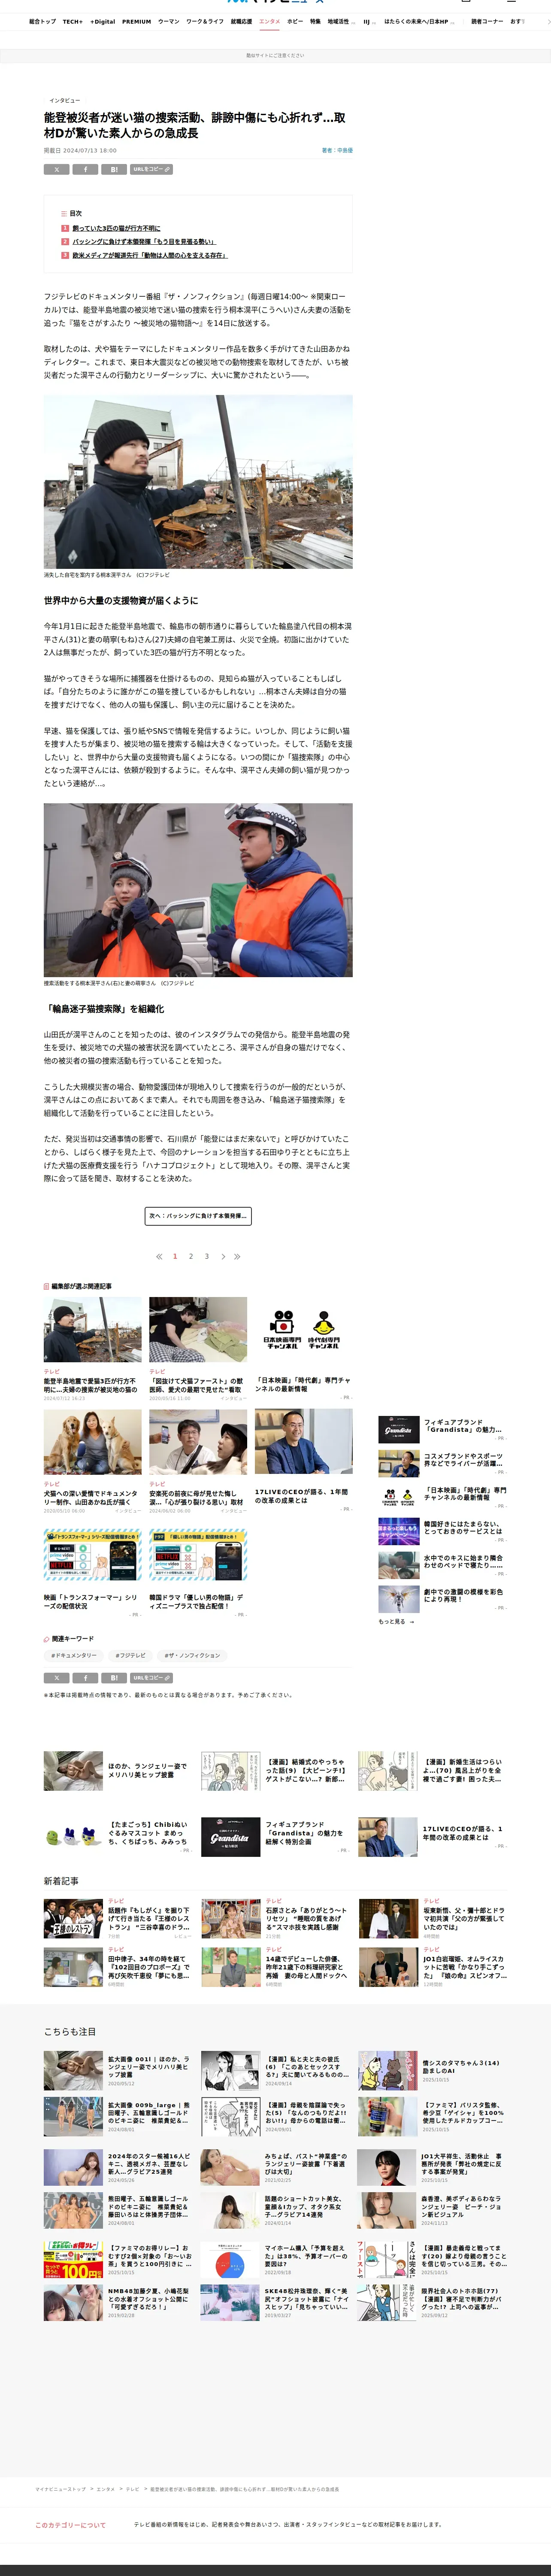Click インタビュー category label above headline

pyautogui.click(x=65, y=101)
